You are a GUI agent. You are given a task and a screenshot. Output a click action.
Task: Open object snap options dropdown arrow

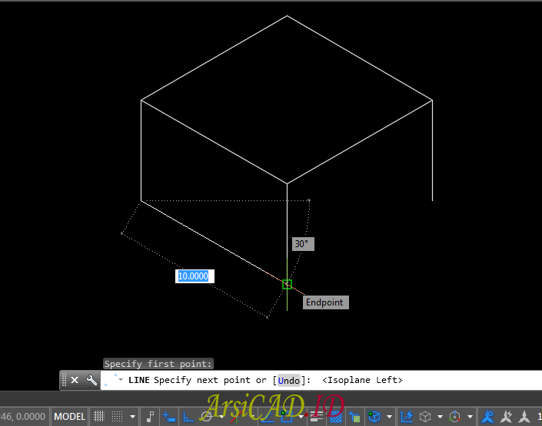click(x=301, y=417)
